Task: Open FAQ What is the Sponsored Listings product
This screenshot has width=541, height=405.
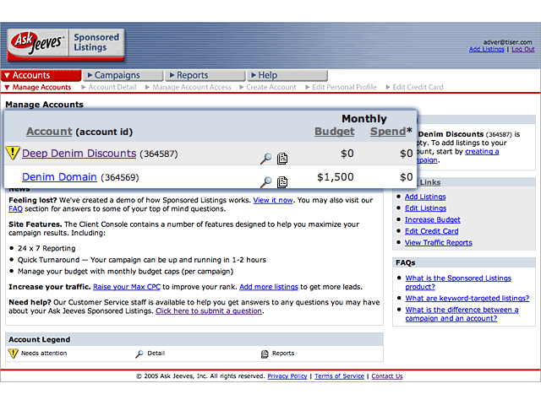Action: click(x=458, y=283)
